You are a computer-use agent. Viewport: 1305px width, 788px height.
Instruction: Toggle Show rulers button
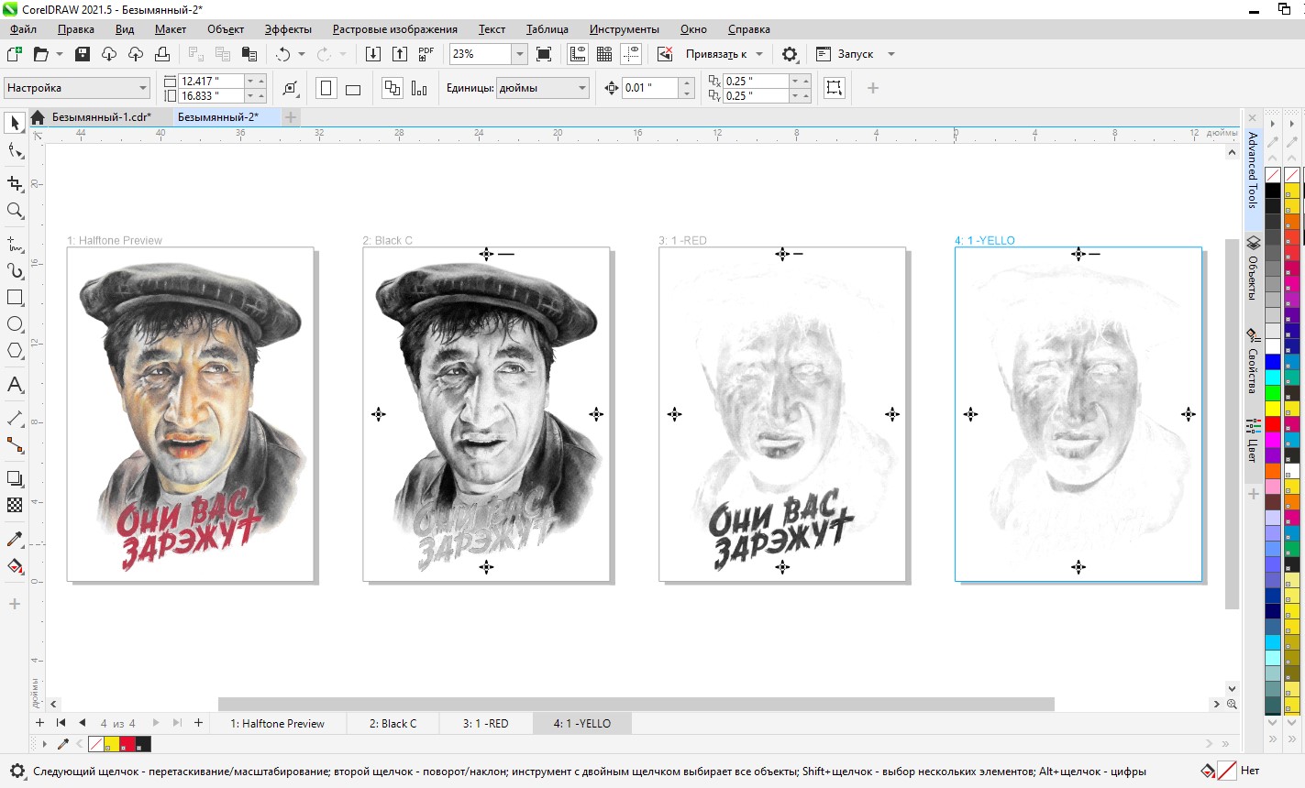[578, 54]
